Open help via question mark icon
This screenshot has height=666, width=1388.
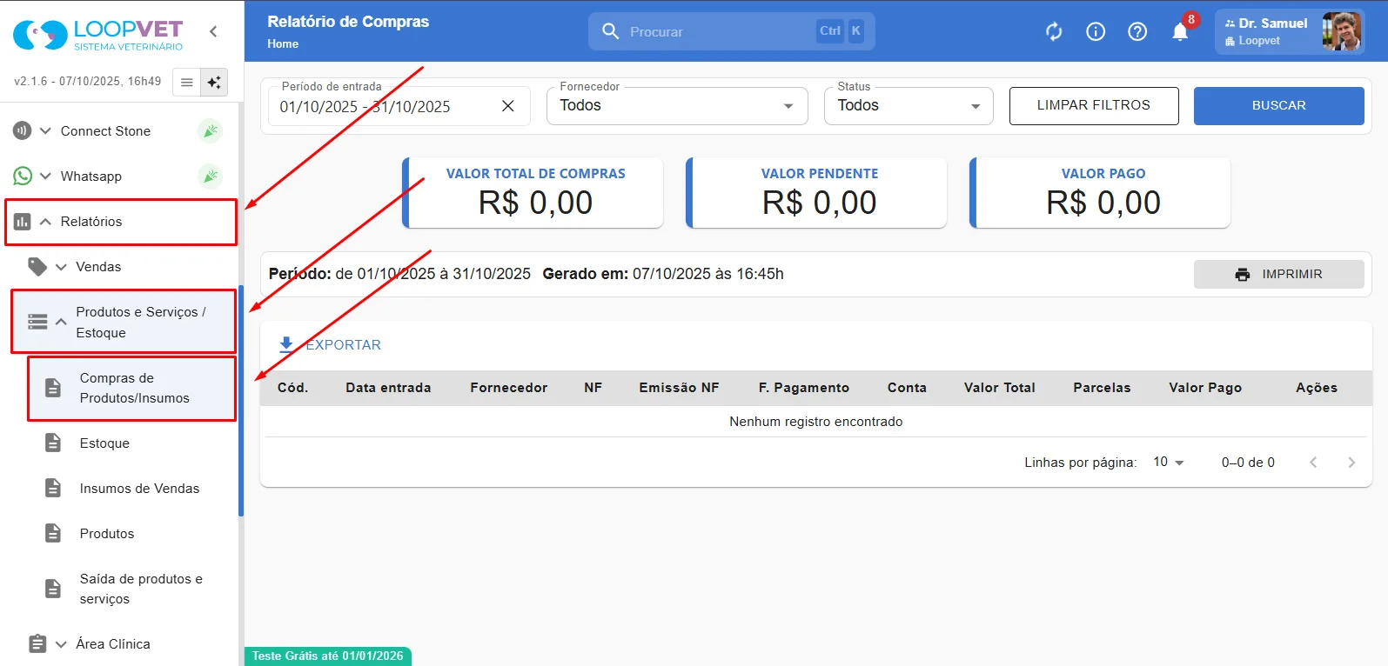(1137, 31)
